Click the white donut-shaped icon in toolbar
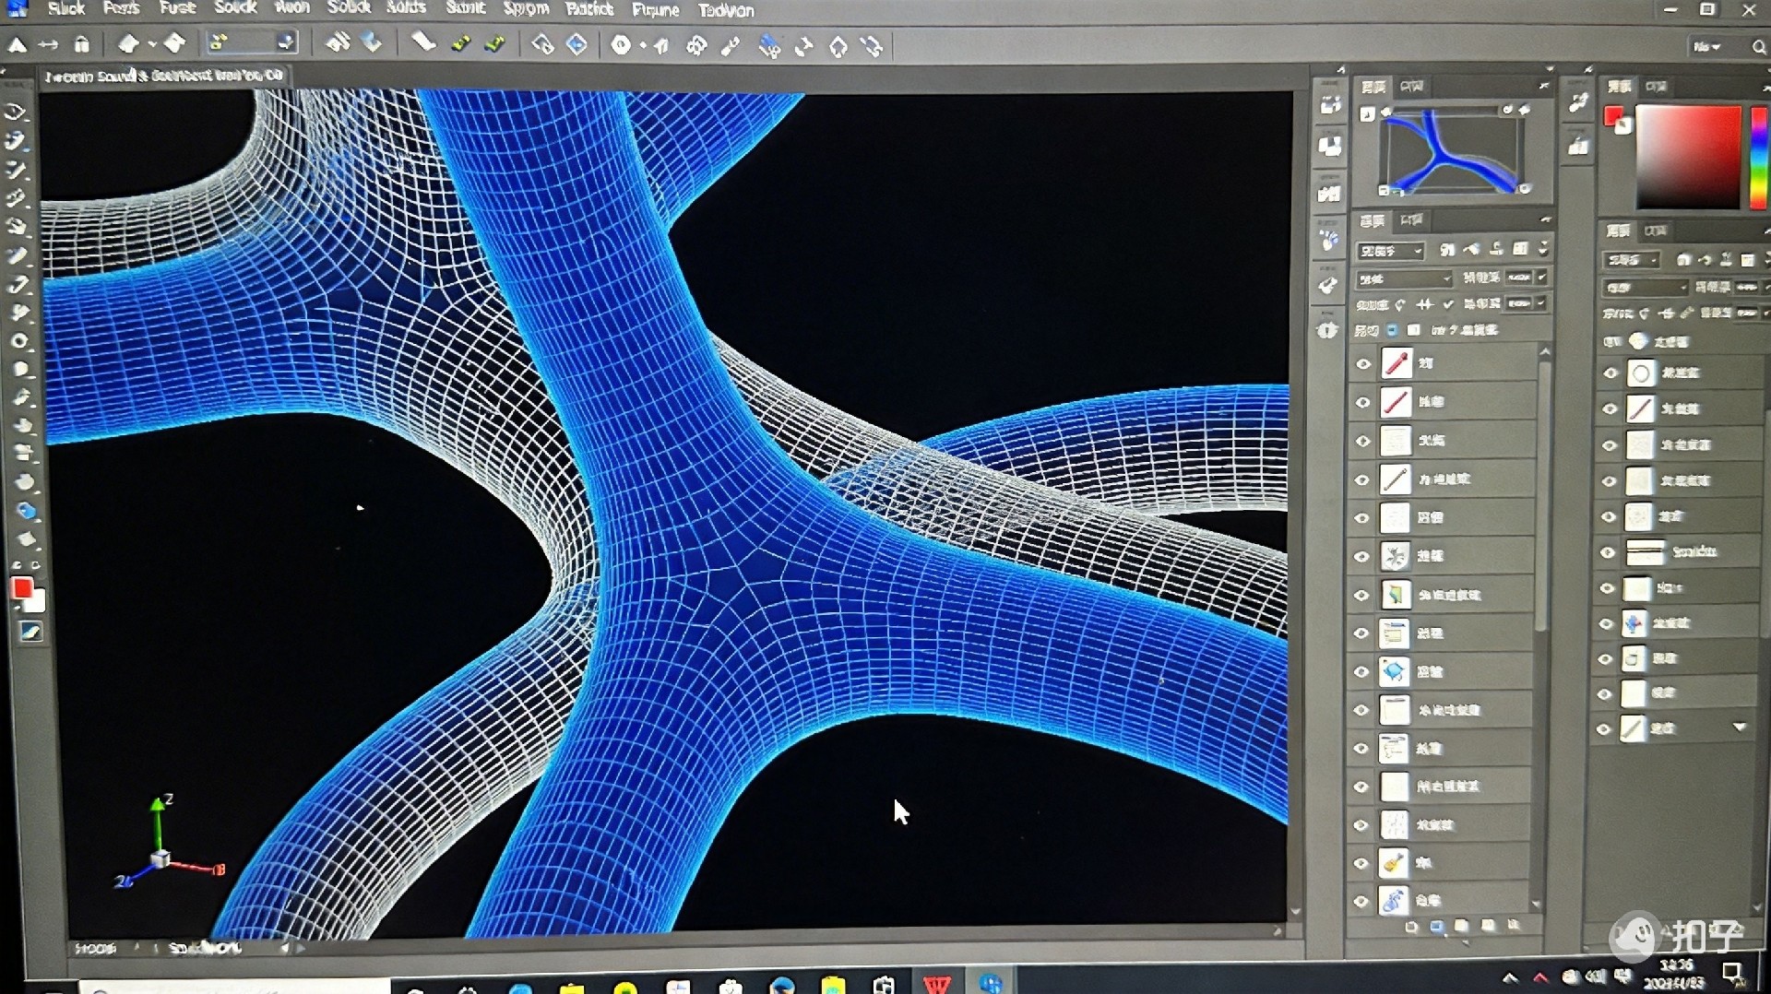1771x994 pixels. pyautogui.click(x=622, y=44)
